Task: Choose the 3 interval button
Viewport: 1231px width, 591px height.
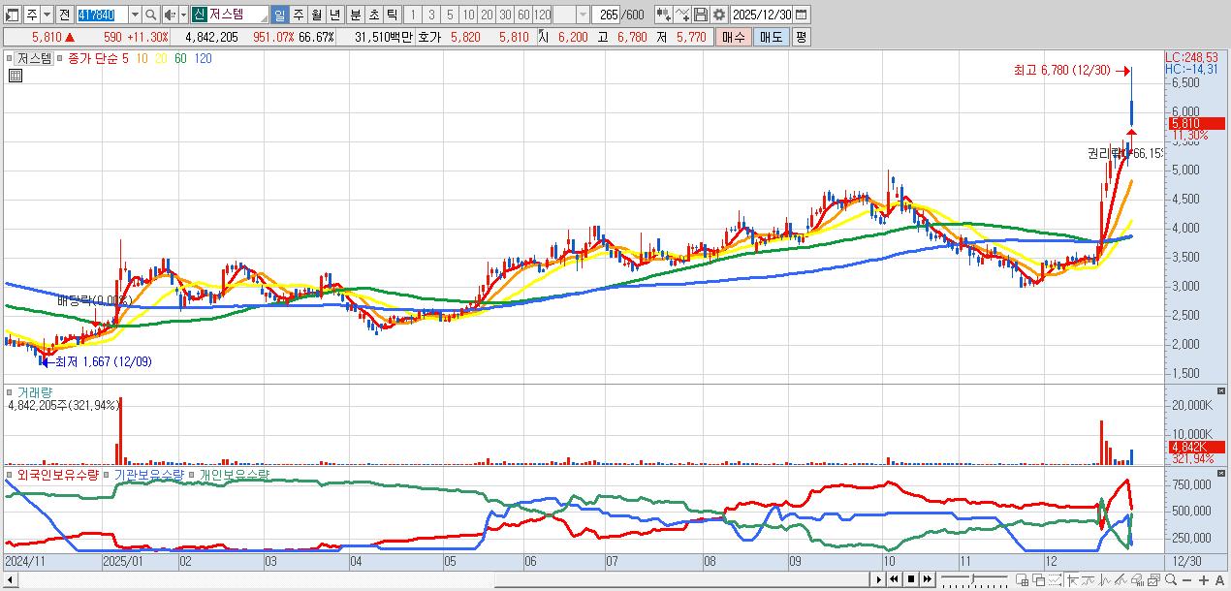Action: (431, 15)
